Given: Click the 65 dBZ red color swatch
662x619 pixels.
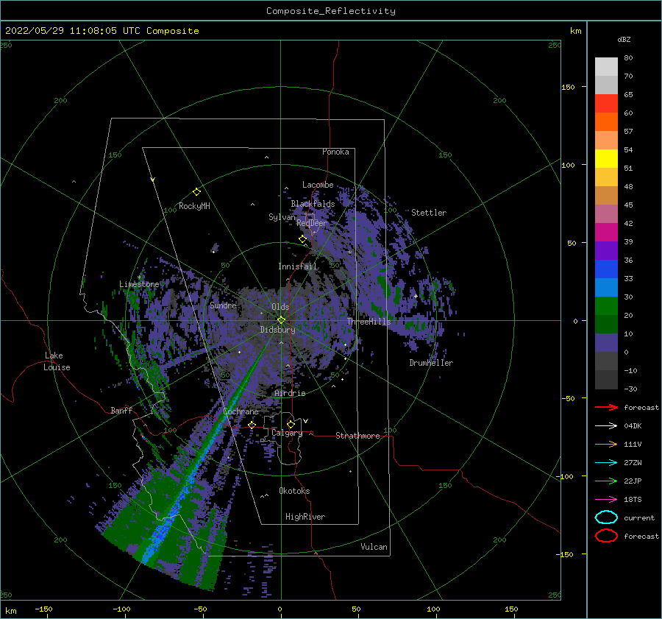Looking at the screenshot, I should [606, 104].
